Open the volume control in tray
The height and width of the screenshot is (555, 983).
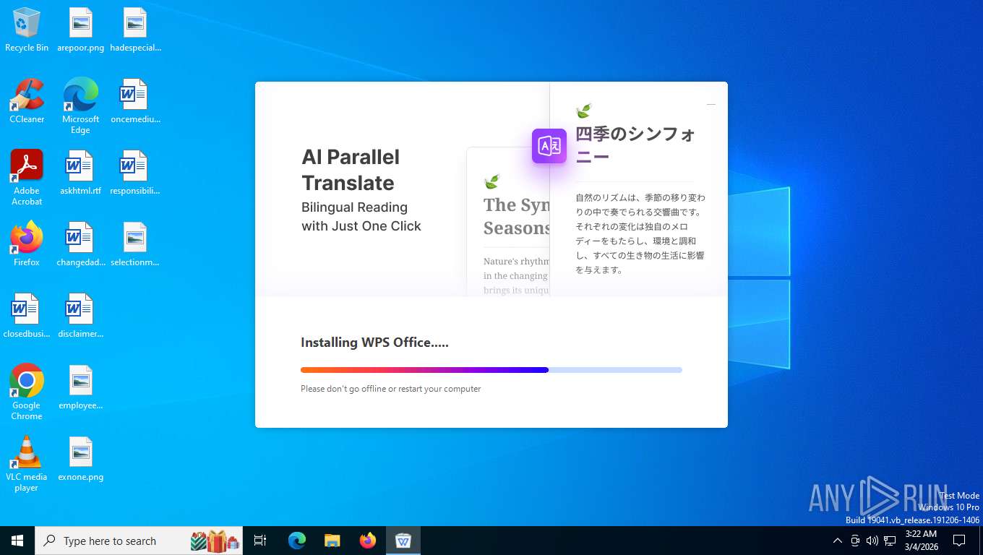pos(872,541)
